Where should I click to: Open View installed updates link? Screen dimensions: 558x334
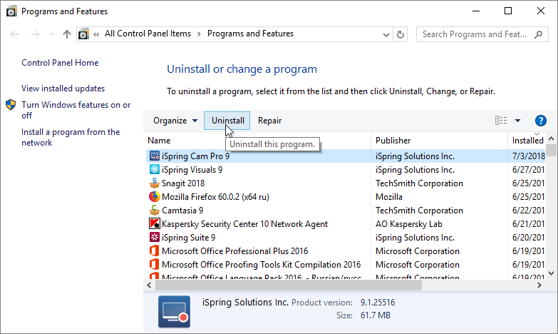[x=63, y=88]
